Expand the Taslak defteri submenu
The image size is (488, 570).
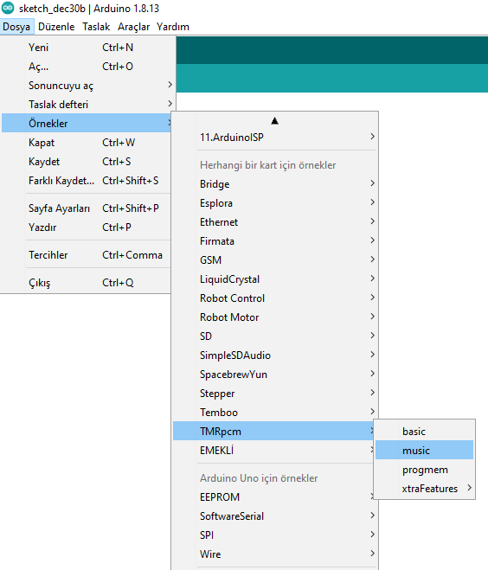coord(87,105)
